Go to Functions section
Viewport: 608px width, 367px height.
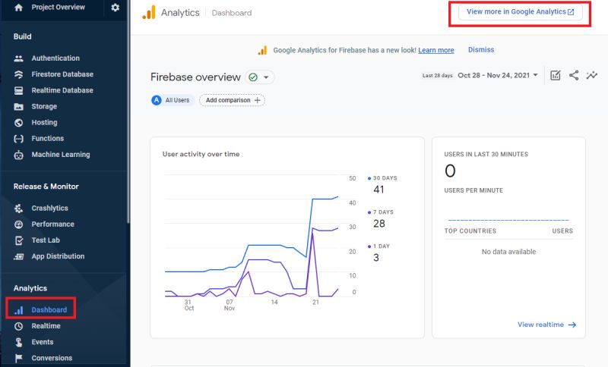point(48,139)
